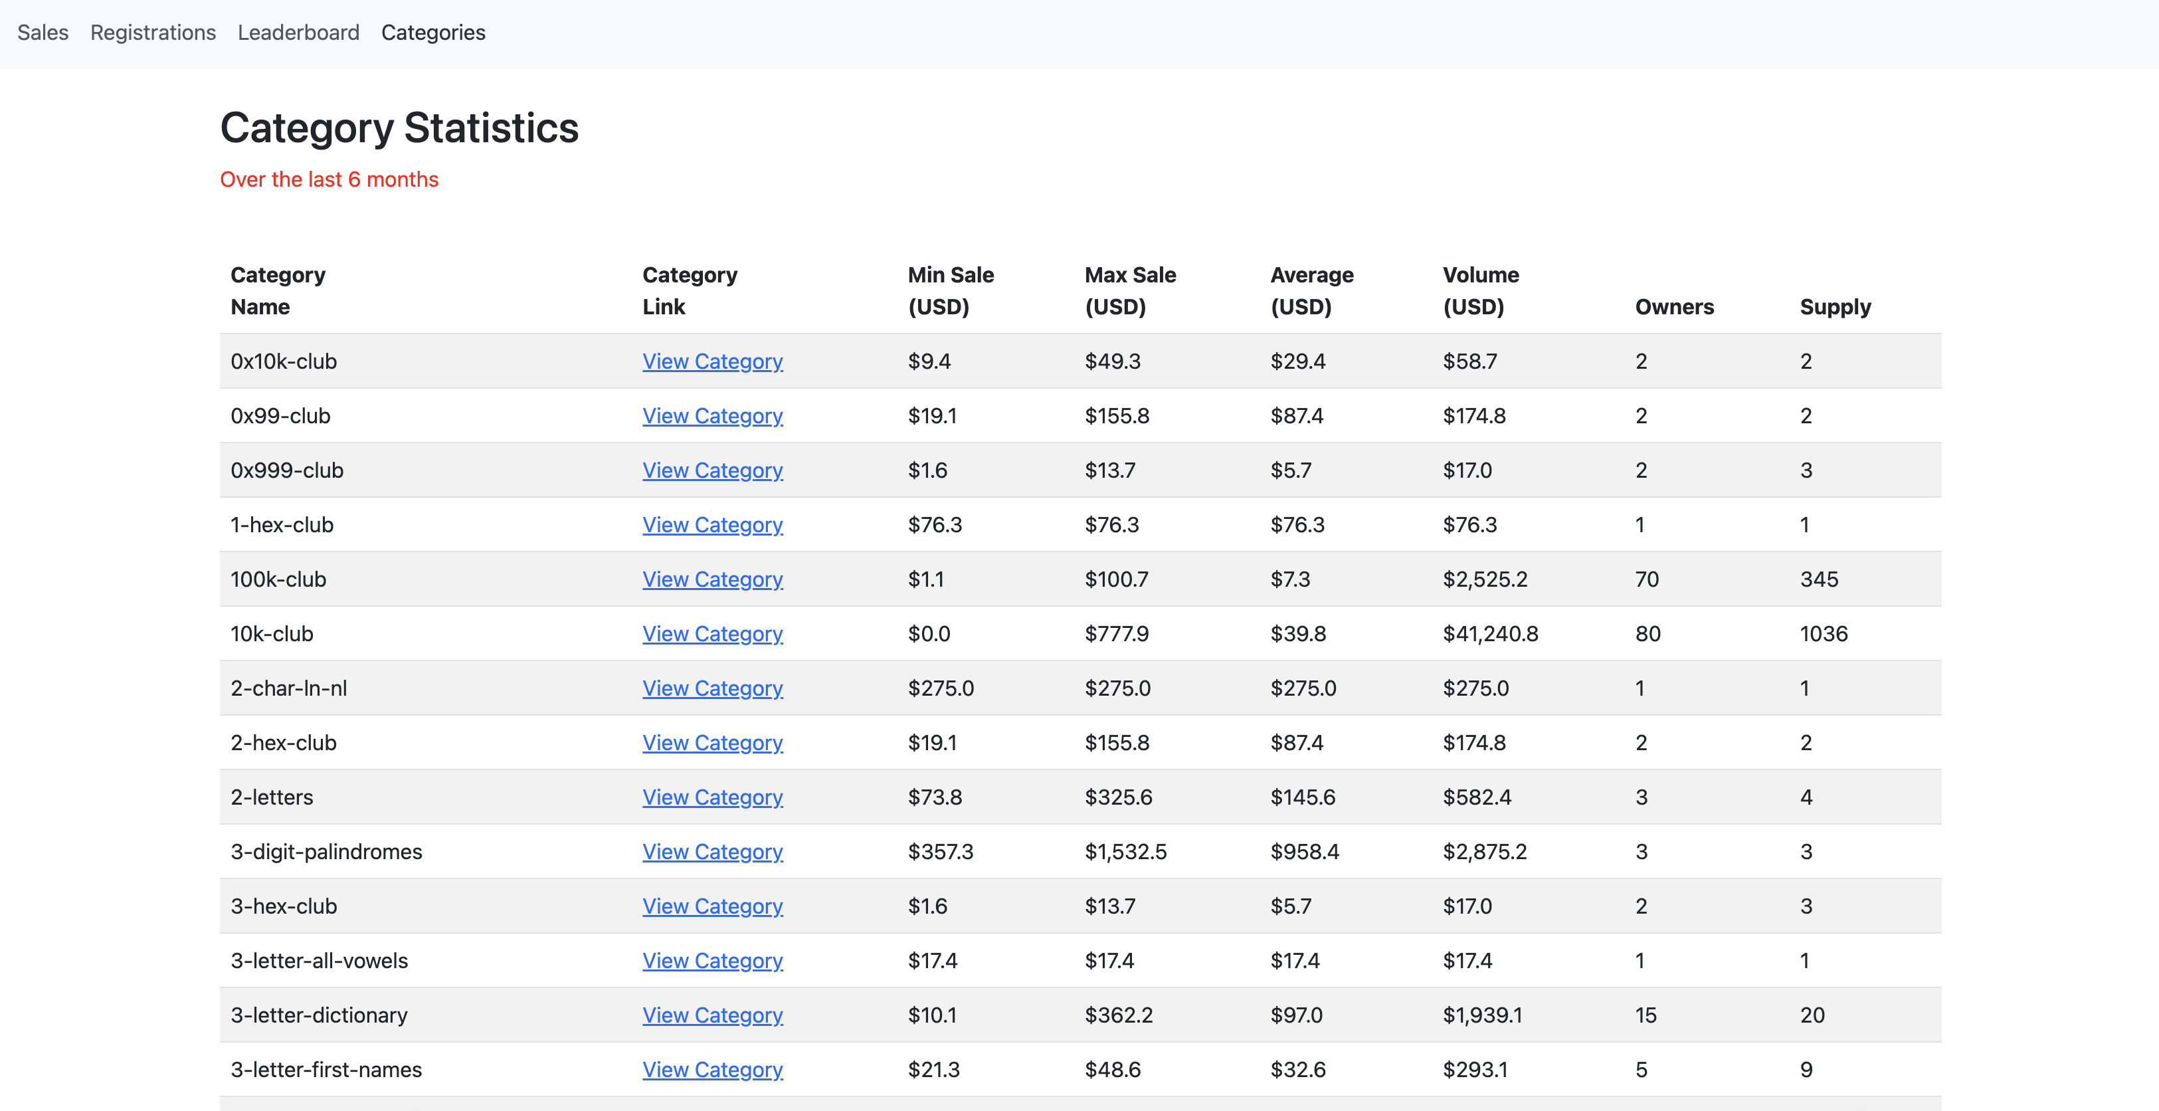Open the Sales page
Viewport: 2159px width, 1111px height.
42,33
